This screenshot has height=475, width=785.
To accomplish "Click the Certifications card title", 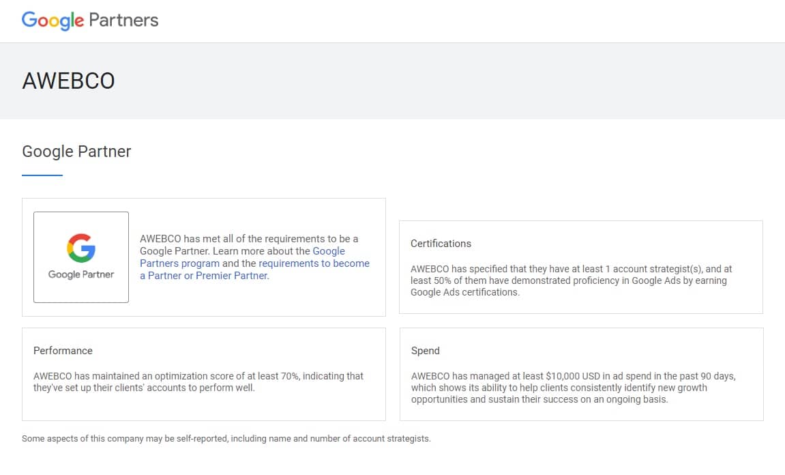I will pos(441,244).
